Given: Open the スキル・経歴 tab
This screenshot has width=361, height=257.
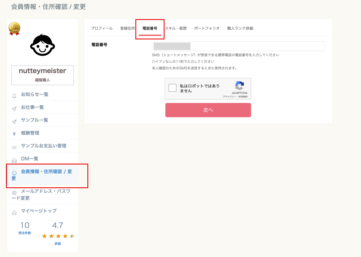Looking at the screenshot, I should pyautogui.click(x=176, y=28).
